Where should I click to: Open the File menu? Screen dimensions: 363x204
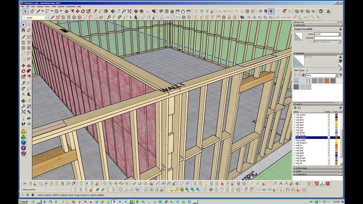[22, 6]
